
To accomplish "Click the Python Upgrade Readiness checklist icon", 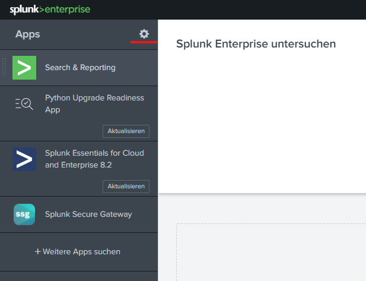I will pyautogui.click(x=24, y=104).
